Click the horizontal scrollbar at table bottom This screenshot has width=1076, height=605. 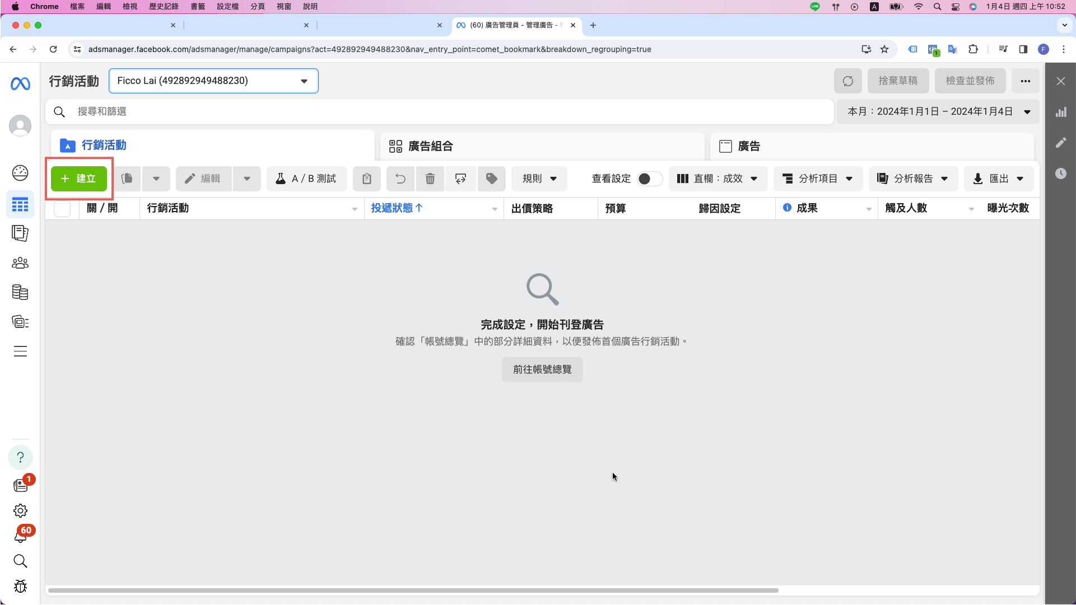tap(413, 590)
